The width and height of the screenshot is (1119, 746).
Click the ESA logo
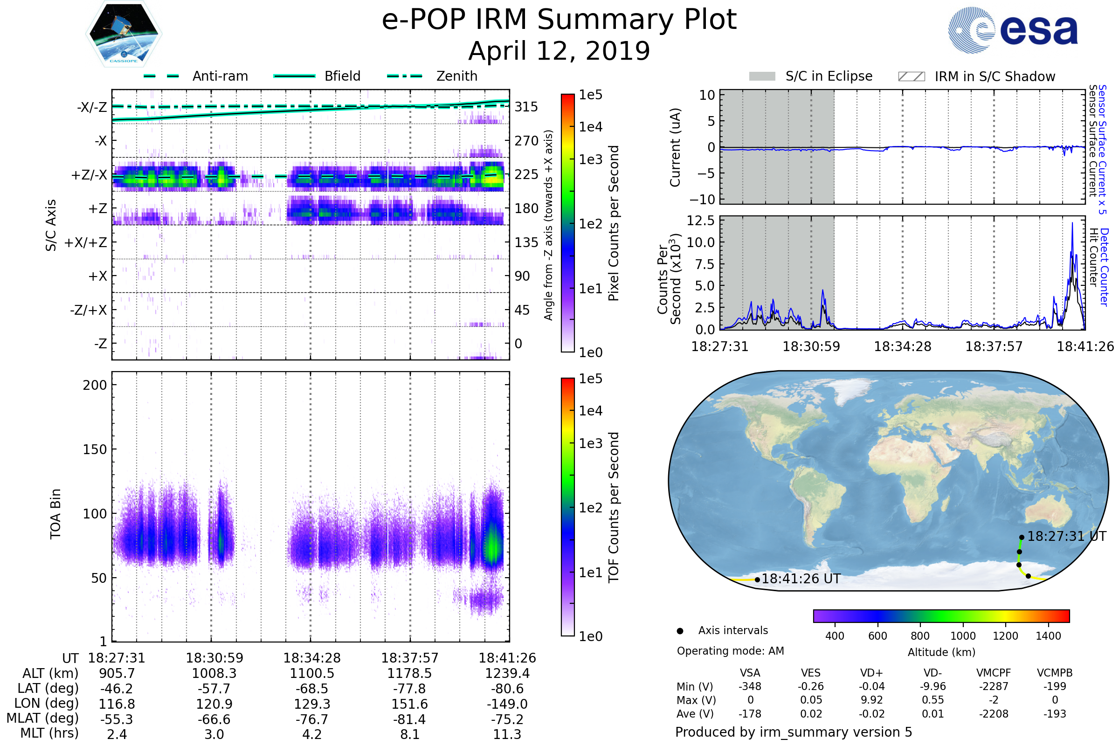tap(1012, 29)
